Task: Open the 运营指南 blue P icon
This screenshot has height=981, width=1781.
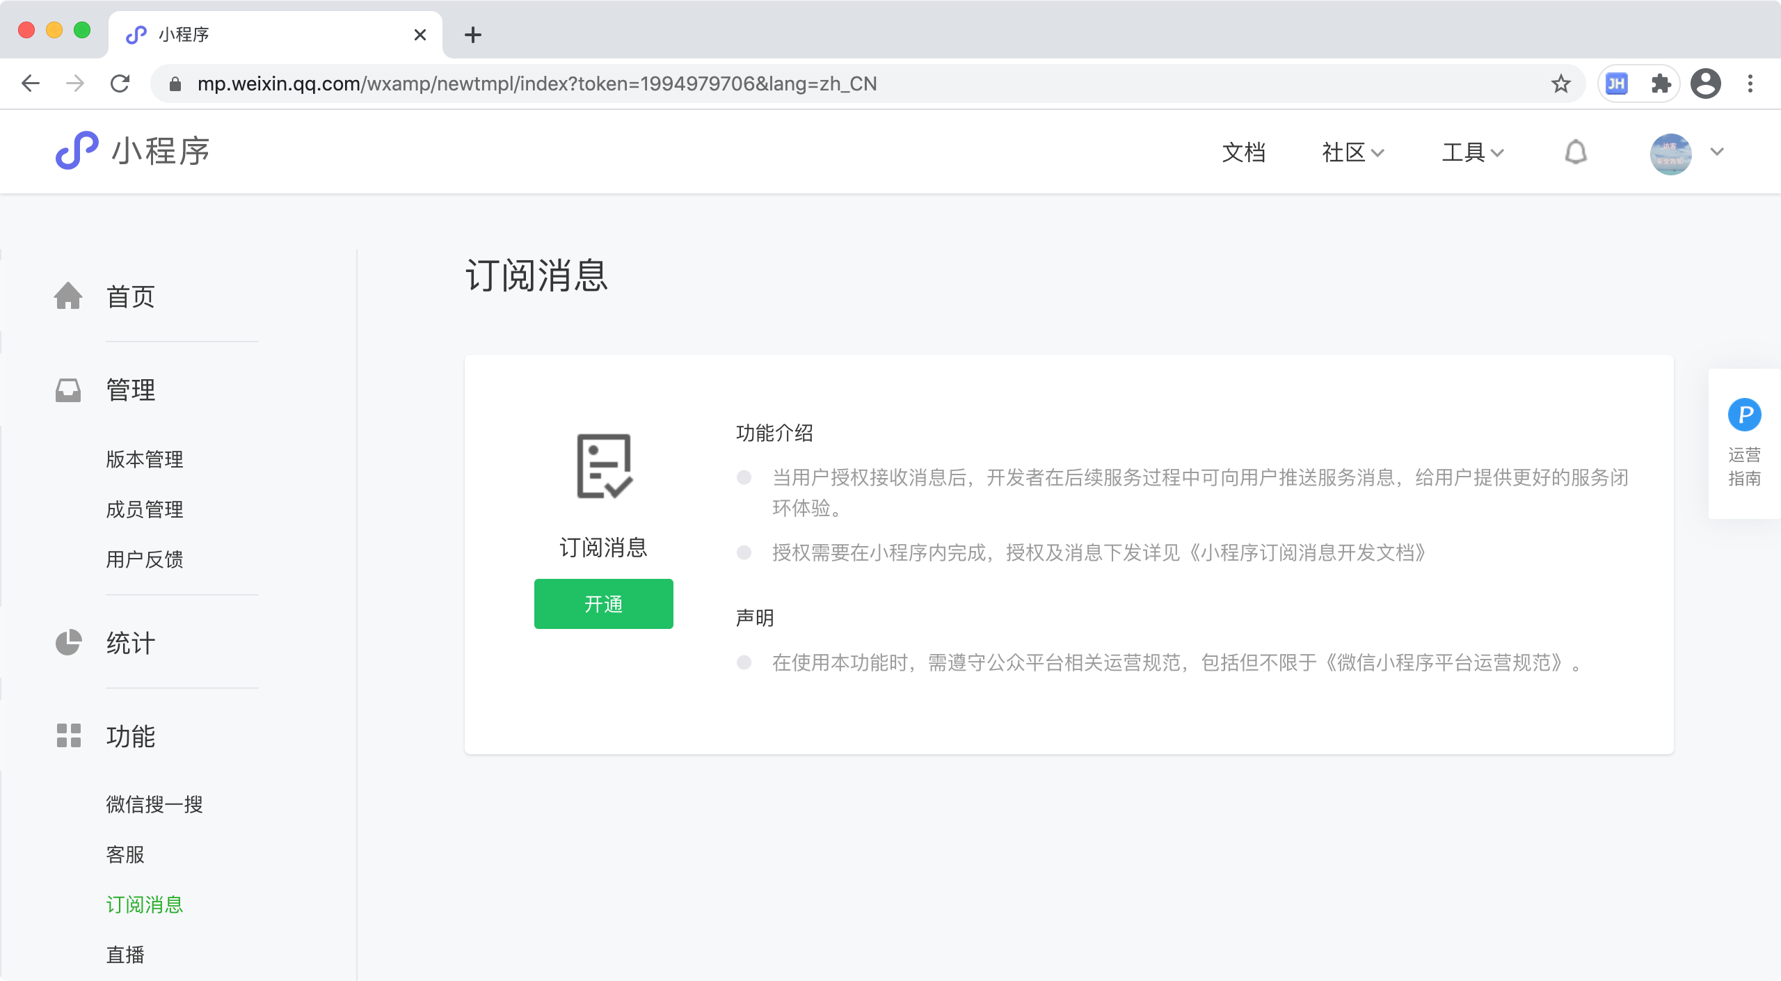Action: 1744,415
